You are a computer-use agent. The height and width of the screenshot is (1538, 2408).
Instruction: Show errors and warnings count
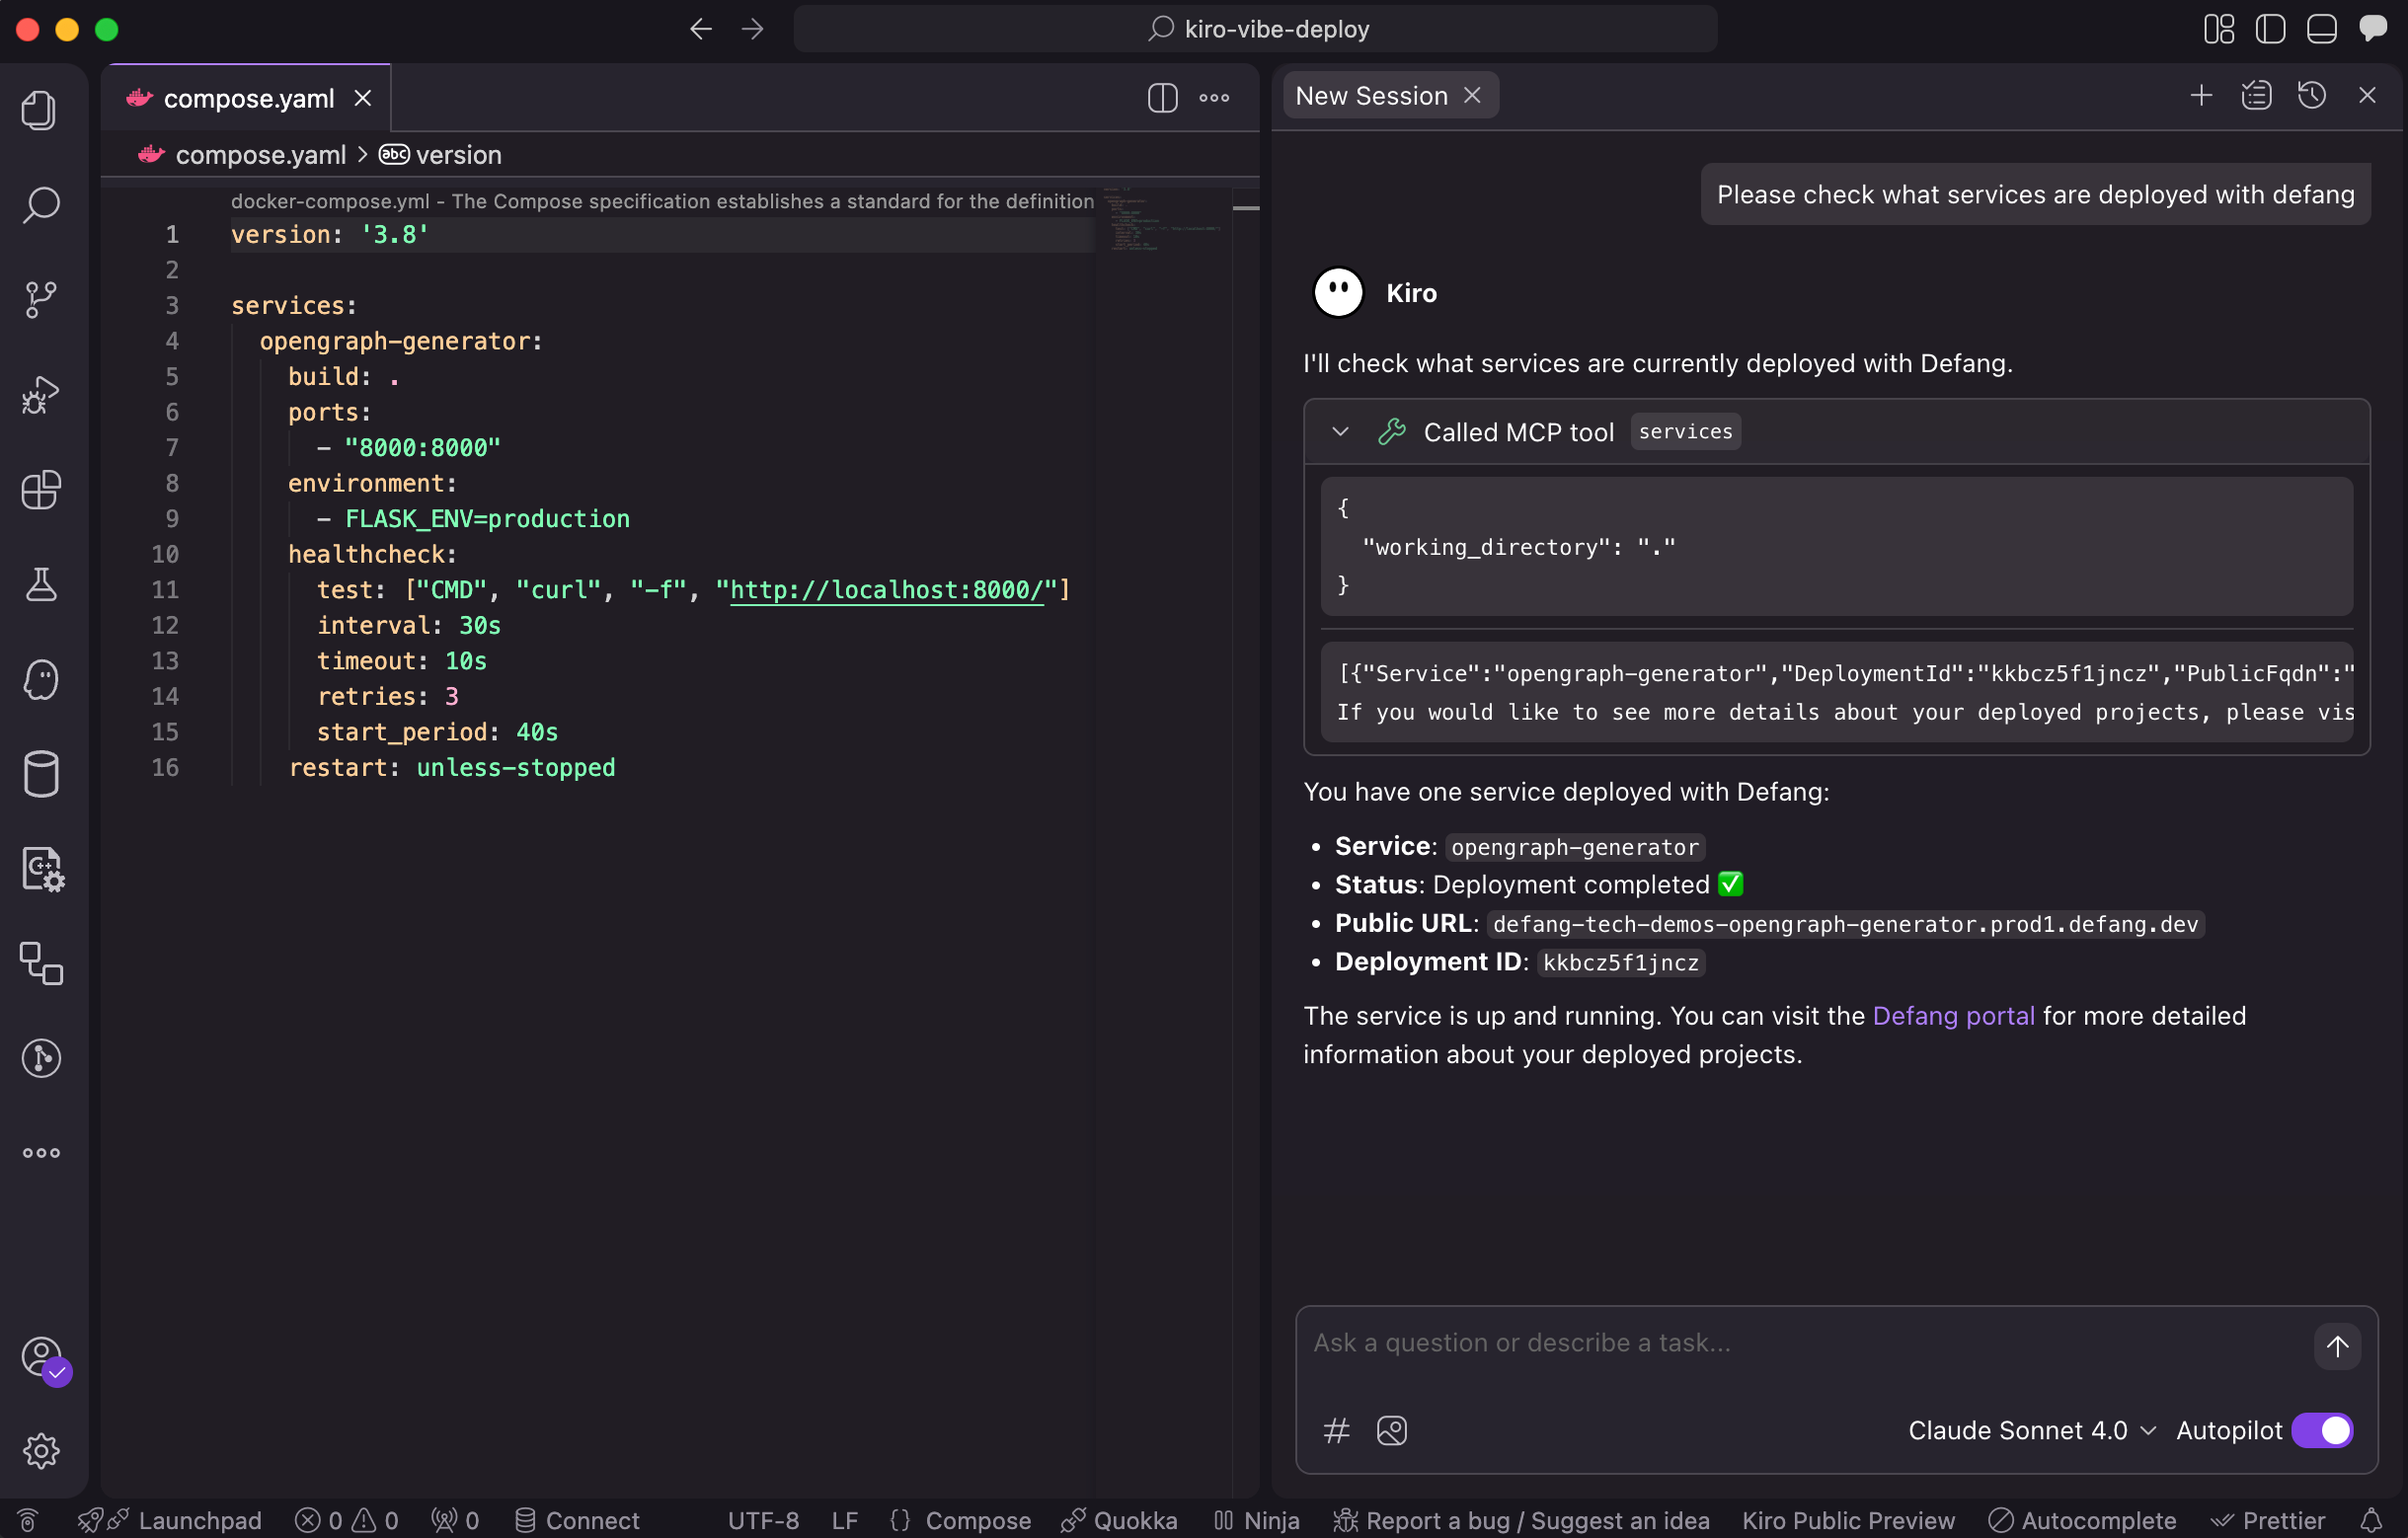346,1521
